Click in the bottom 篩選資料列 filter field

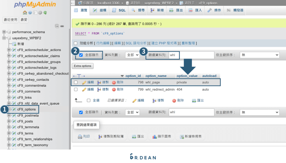(x=191, y=112)
